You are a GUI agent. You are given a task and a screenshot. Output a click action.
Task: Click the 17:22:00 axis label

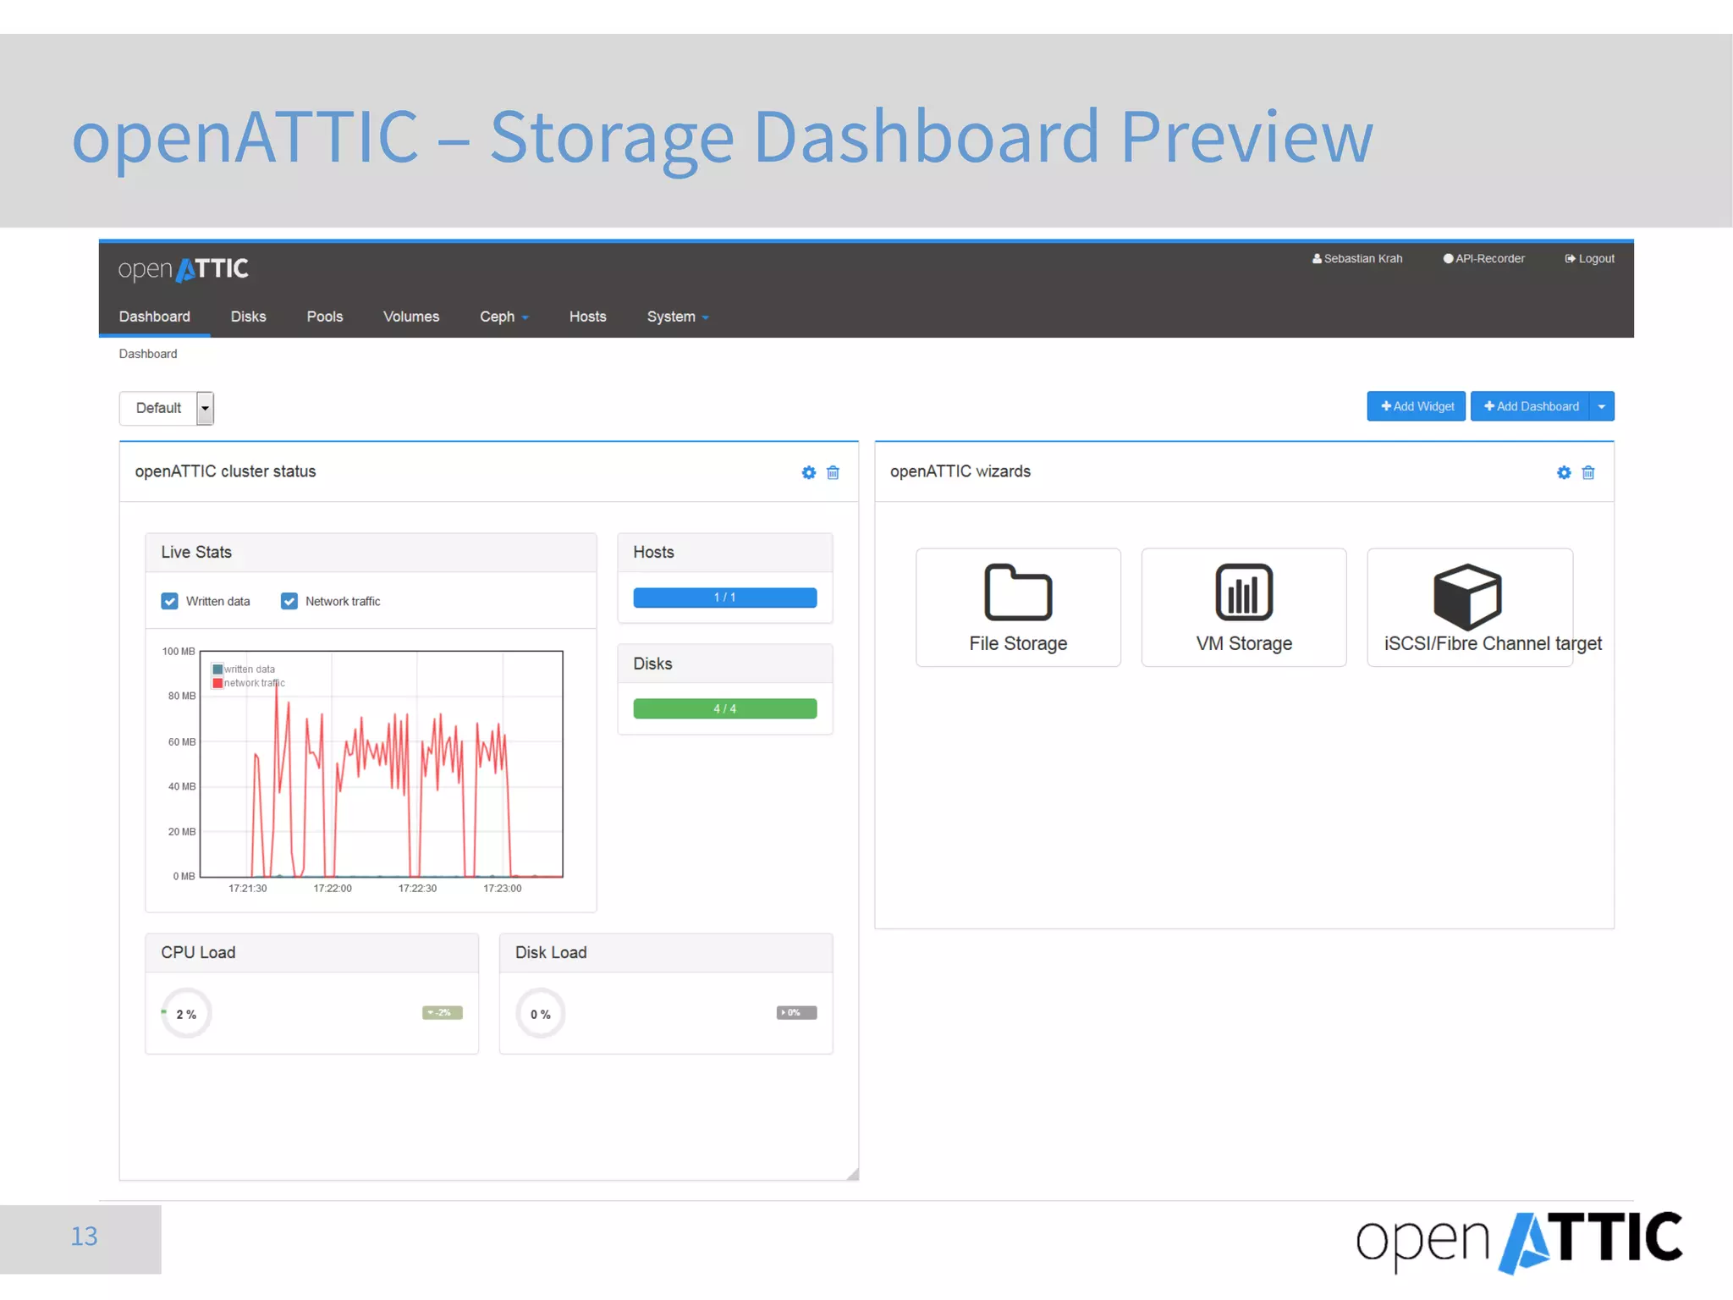333,889
